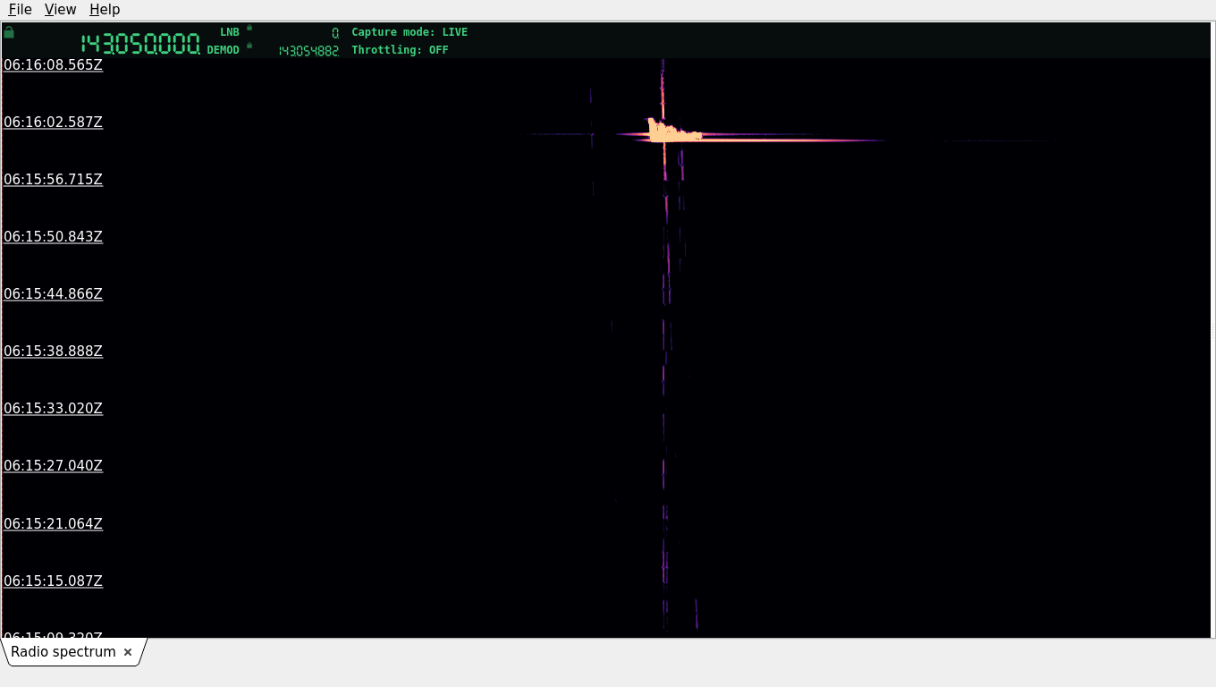
Task: Click the 06:16:08.565Z timestamp
Action: [53, 64]
